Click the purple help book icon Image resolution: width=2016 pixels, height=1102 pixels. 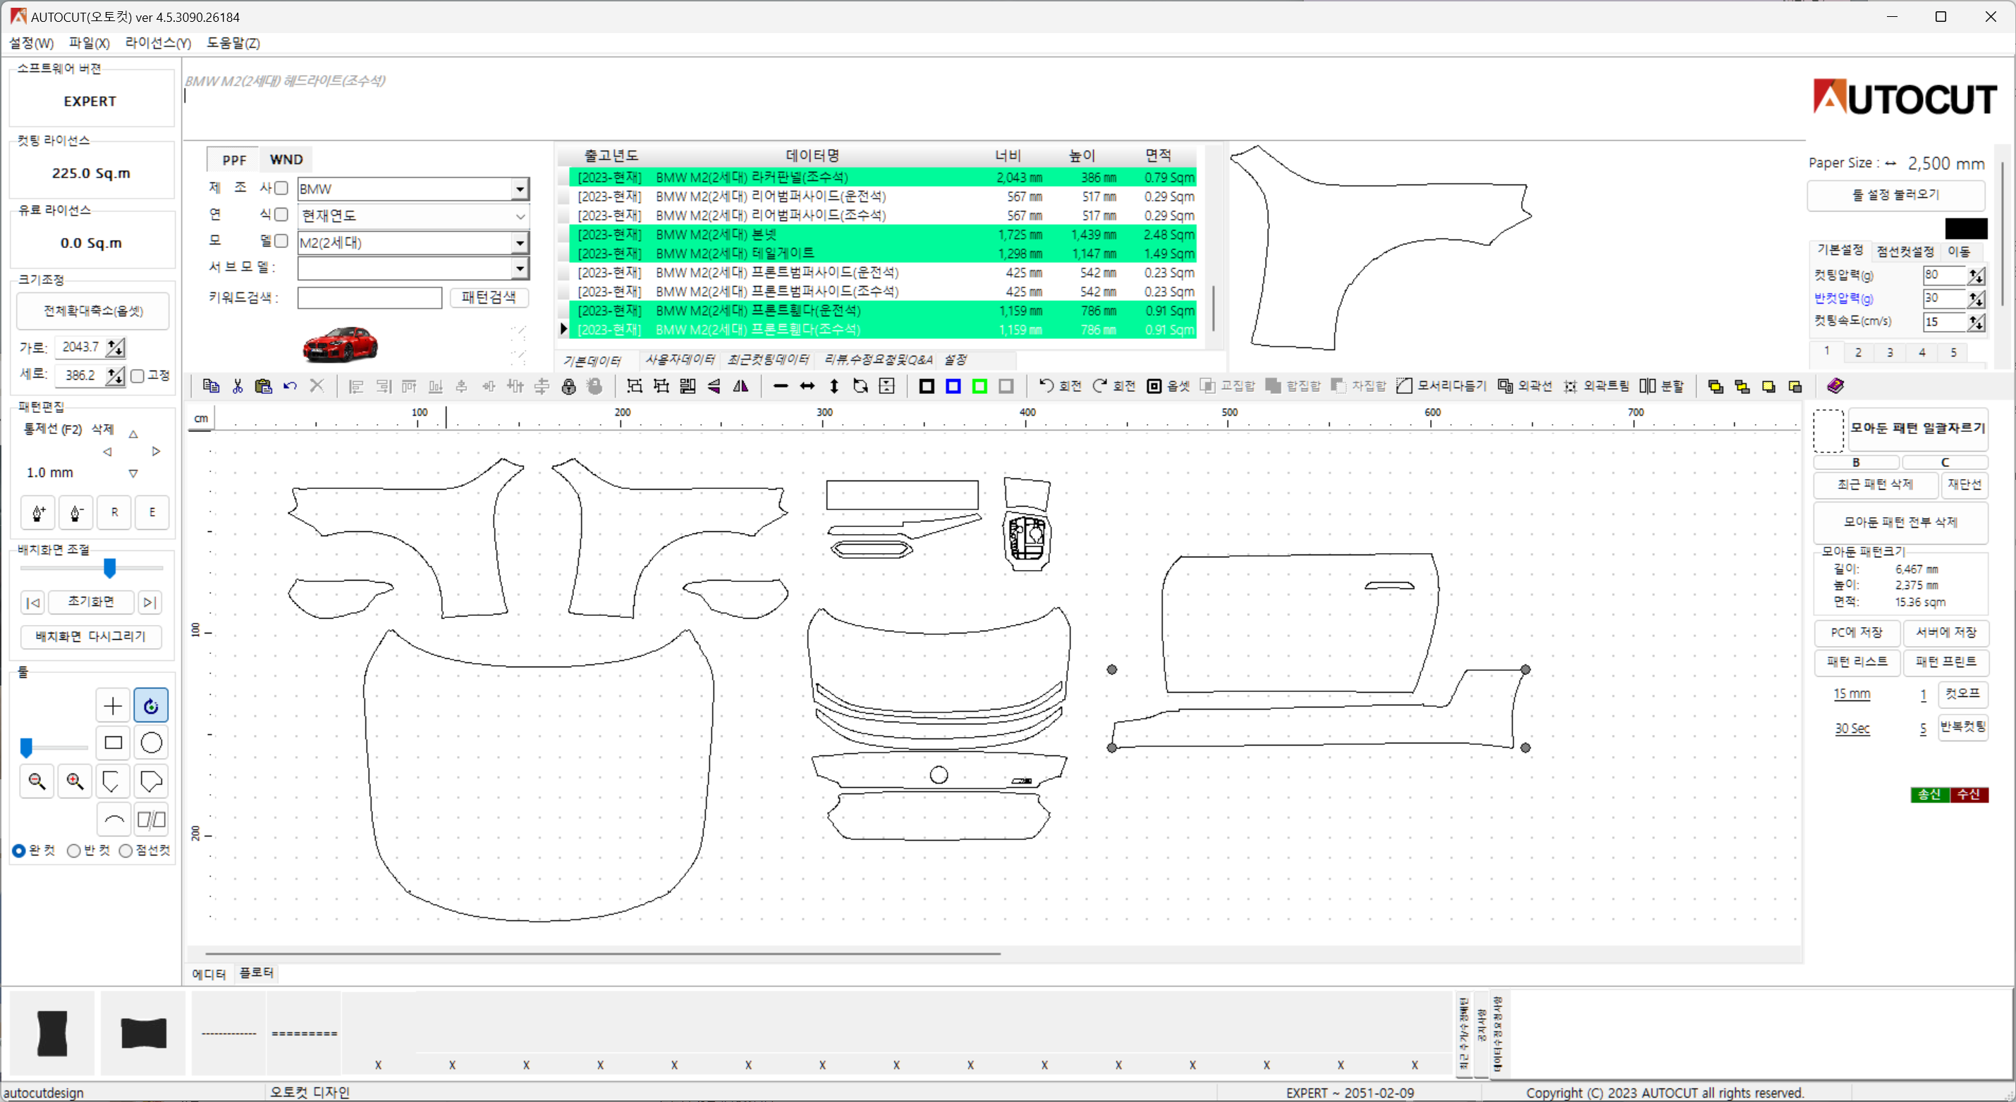[x=1835, y=385]
